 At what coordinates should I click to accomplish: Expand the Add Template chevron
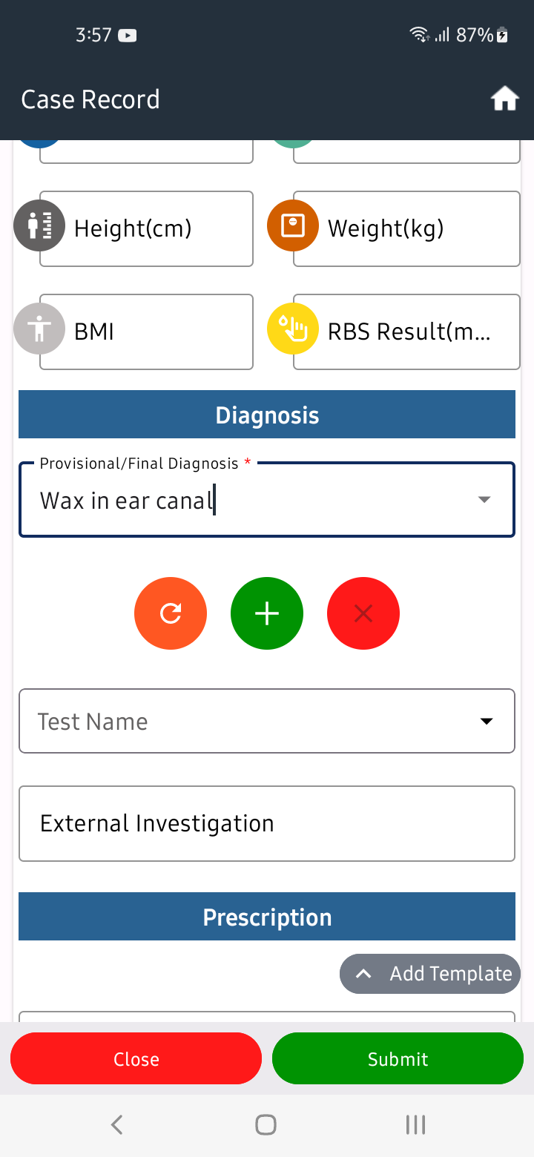(363, 974)
